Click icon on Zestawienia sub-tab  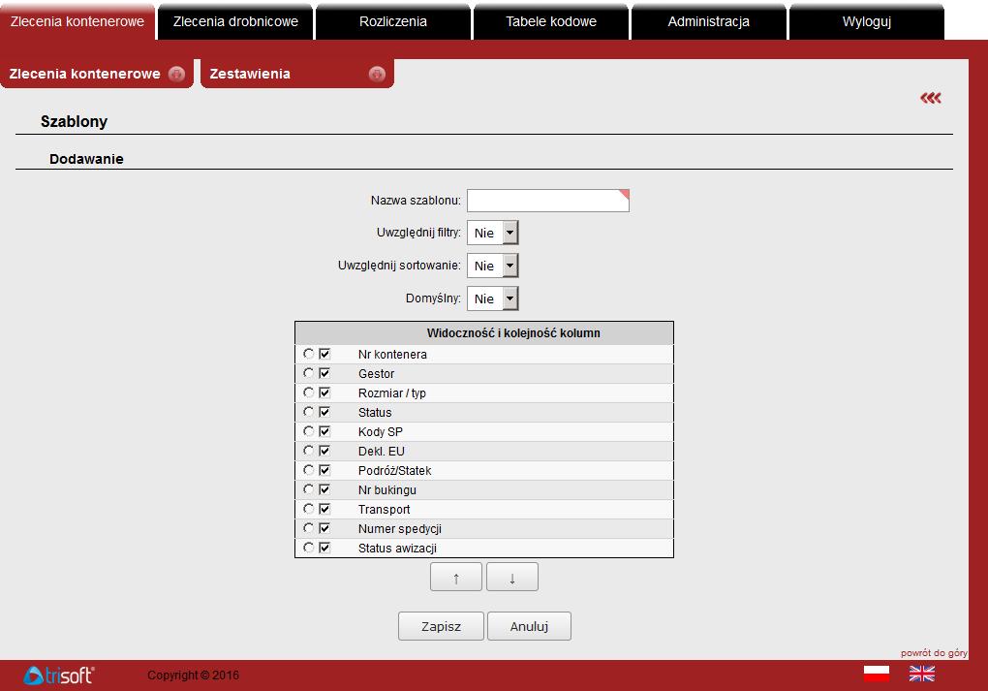tap(377, 74)
